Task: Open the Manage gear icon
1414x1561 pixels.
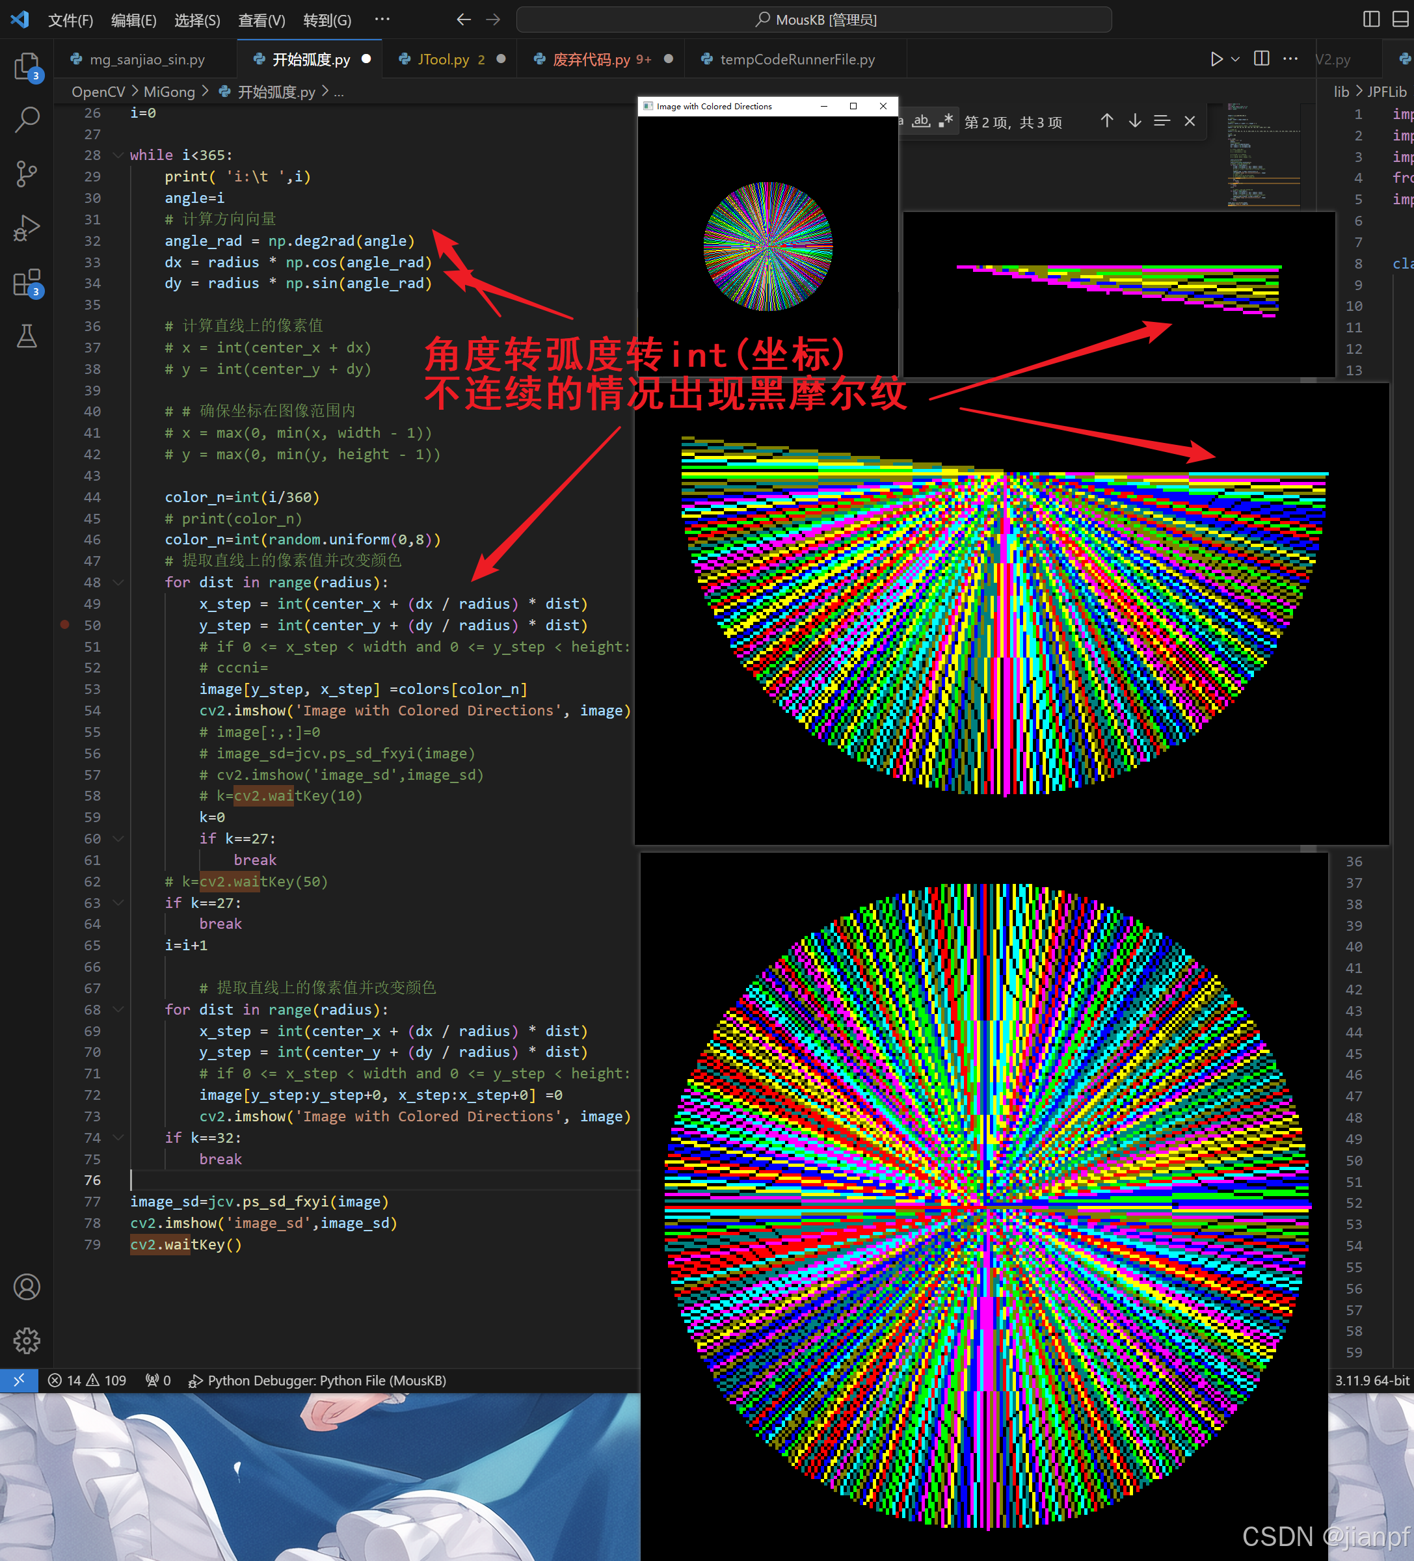Action: pos(27,1341)
